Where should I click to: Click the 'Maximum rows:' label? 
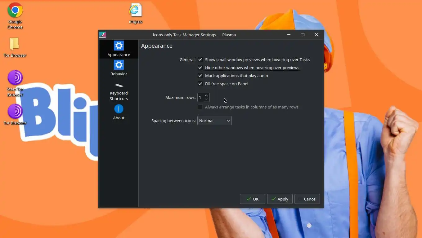coord(180,97)
